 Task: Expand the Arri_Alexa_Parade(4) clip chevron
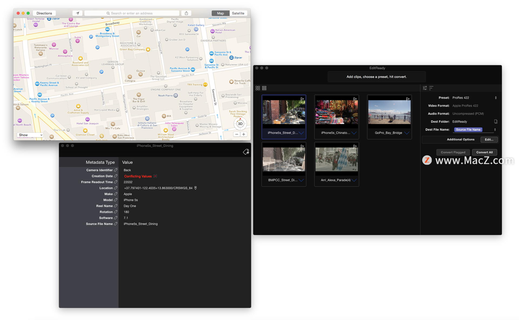point(354,180)
